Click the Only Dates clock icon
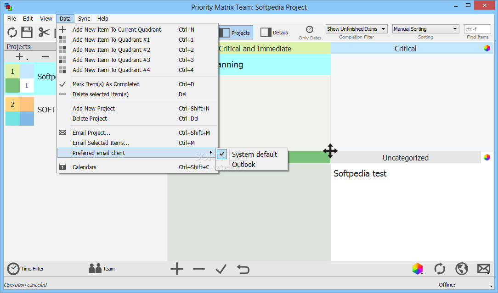 click(x=310, y=29)
